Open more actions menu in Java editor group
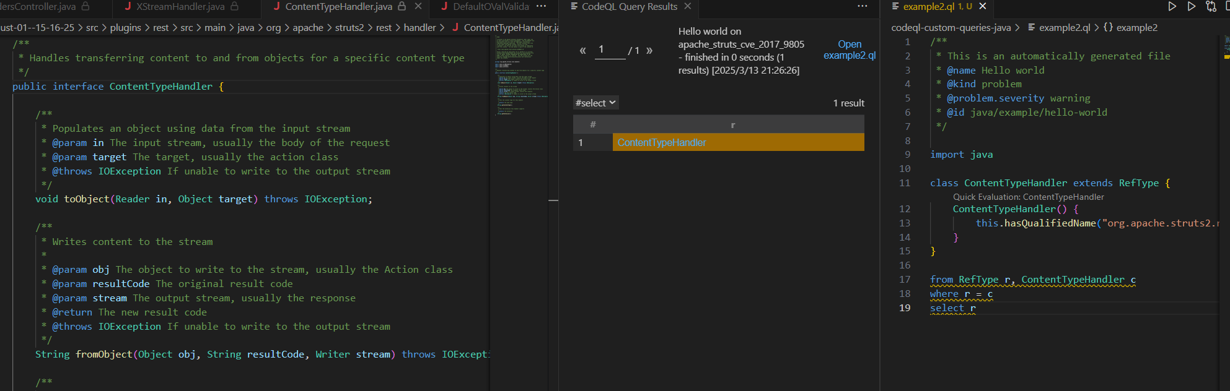1230x391 pixels. click(x=541, y=6)
